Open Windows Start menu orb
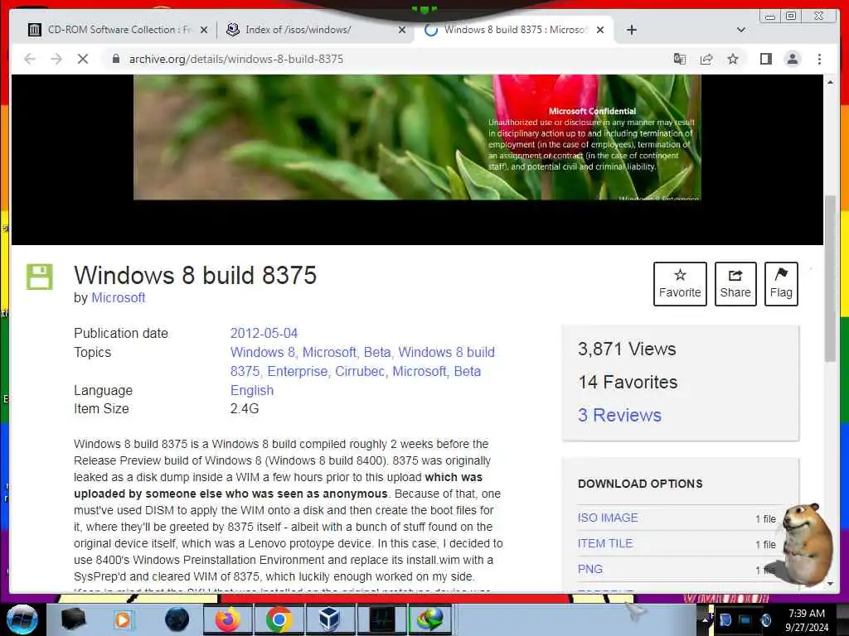Screen dimensions: 849x636 [x=22, y=619]
